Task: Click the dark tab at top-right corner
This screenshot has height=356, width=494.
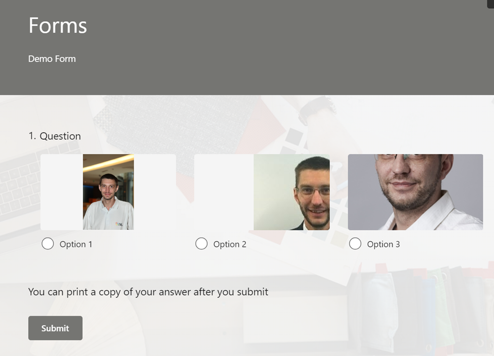Action: [x=490, y=3]
